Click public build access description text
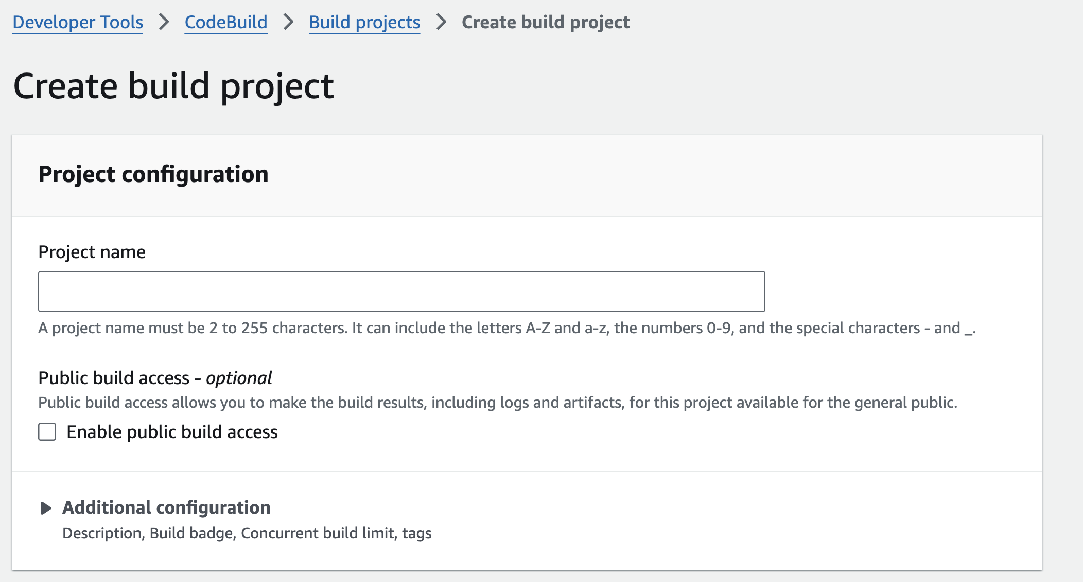This screenshot has width=1083, height=582. point(497,403)
